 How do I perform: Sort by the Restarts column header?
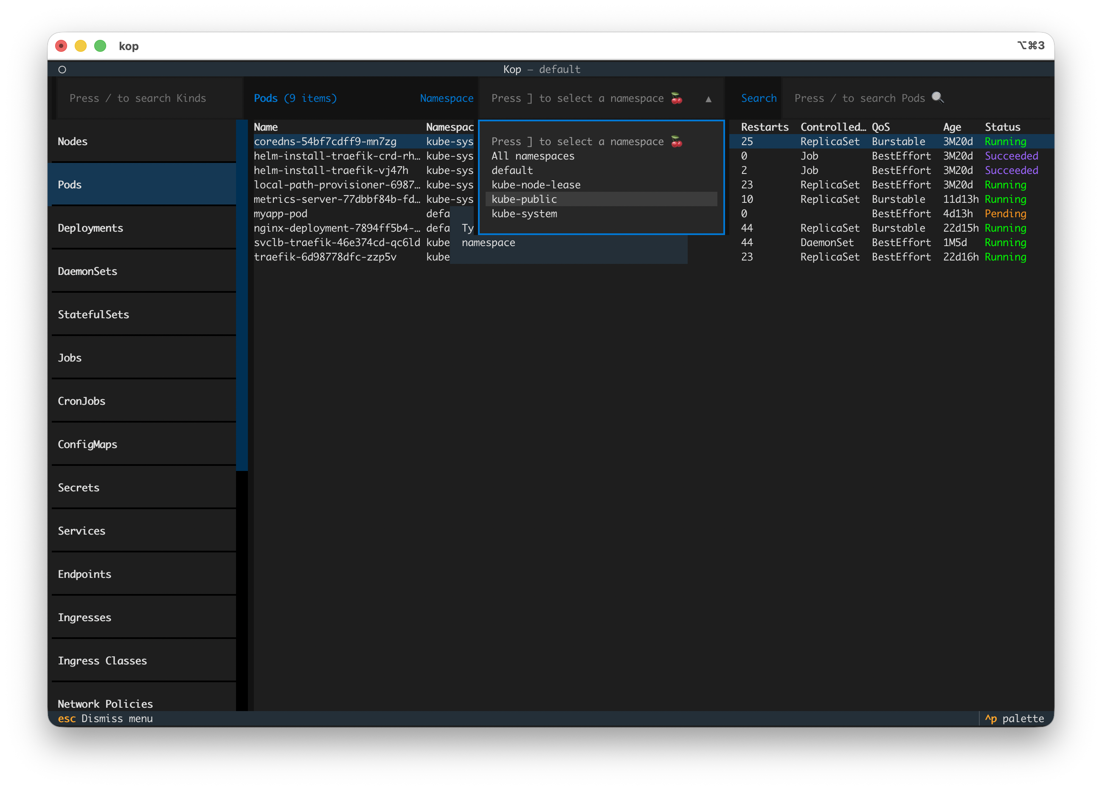[765, 127]
